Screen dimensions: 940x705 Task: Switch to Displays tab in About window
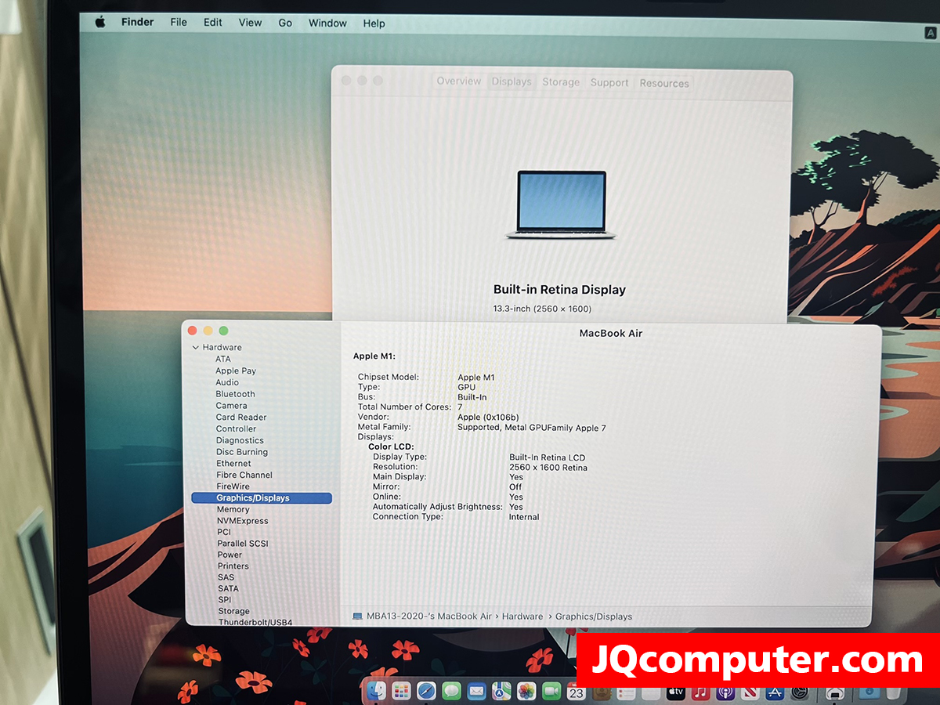coord(512,81)
